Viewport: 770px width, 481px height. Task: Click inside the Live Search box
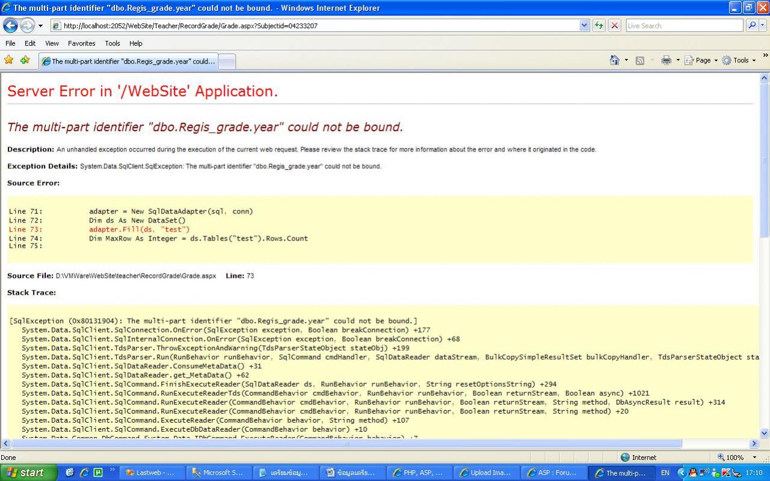[684, 26]
